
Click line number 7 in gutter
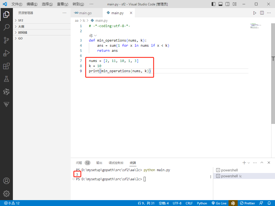81,61
